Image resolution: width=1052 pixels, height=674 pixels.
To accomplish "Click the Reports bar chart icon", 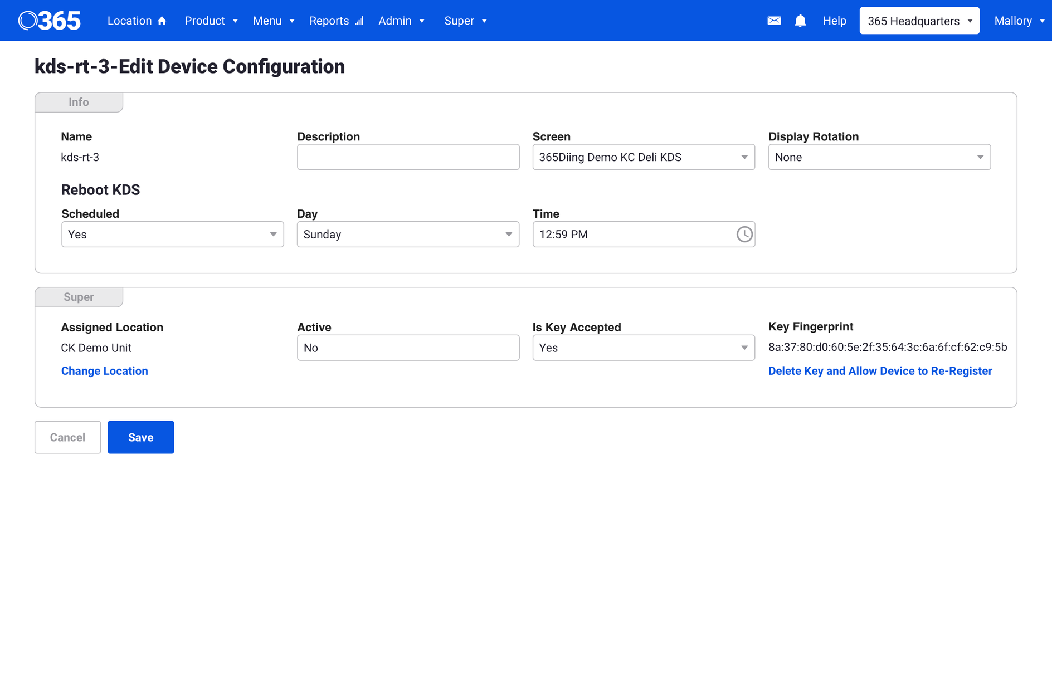I will (x=359, y=21).
